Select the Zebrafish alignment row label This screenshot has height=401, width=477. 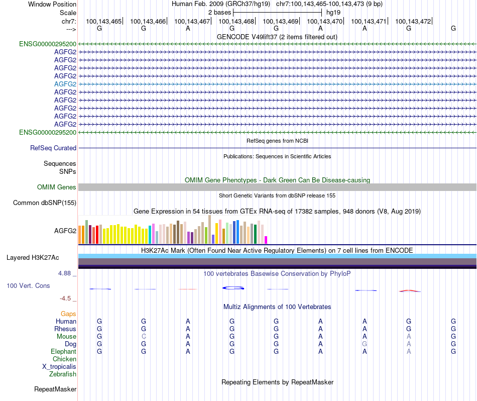click(63, 374)
